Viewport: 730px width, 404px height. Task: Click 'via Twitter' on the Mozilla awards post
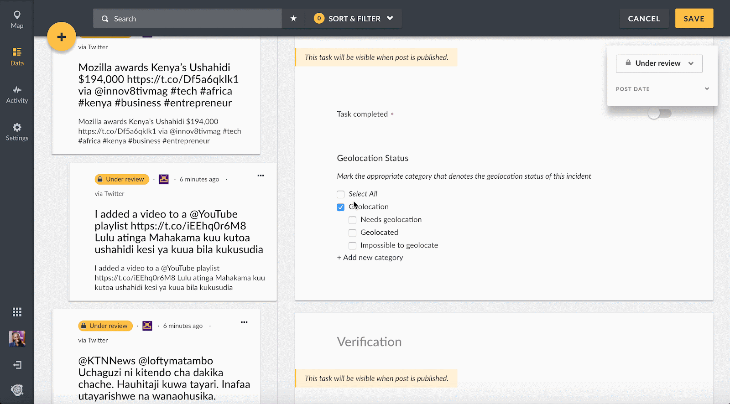point(93,47)
